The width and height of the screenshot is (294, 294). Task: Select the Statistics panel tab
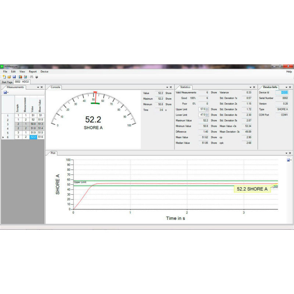185,87
